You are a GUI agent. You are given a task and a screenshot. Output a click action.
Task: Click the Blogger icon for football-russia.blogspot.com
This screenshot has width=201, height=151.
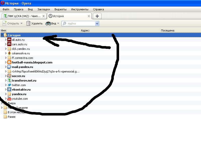(9, 62)
